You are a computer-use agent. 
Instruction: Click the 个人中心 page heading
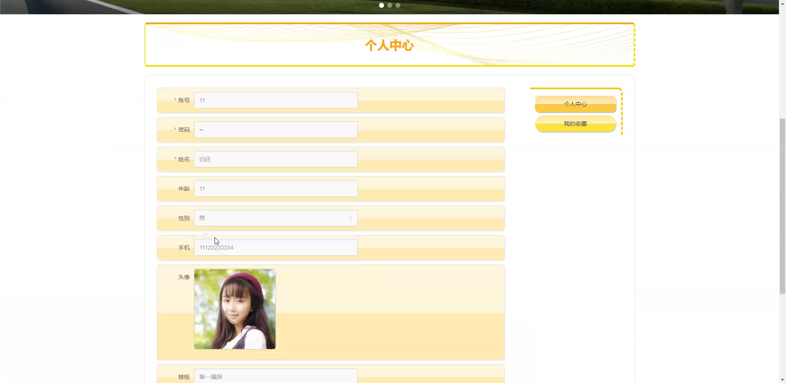[389, 45]
